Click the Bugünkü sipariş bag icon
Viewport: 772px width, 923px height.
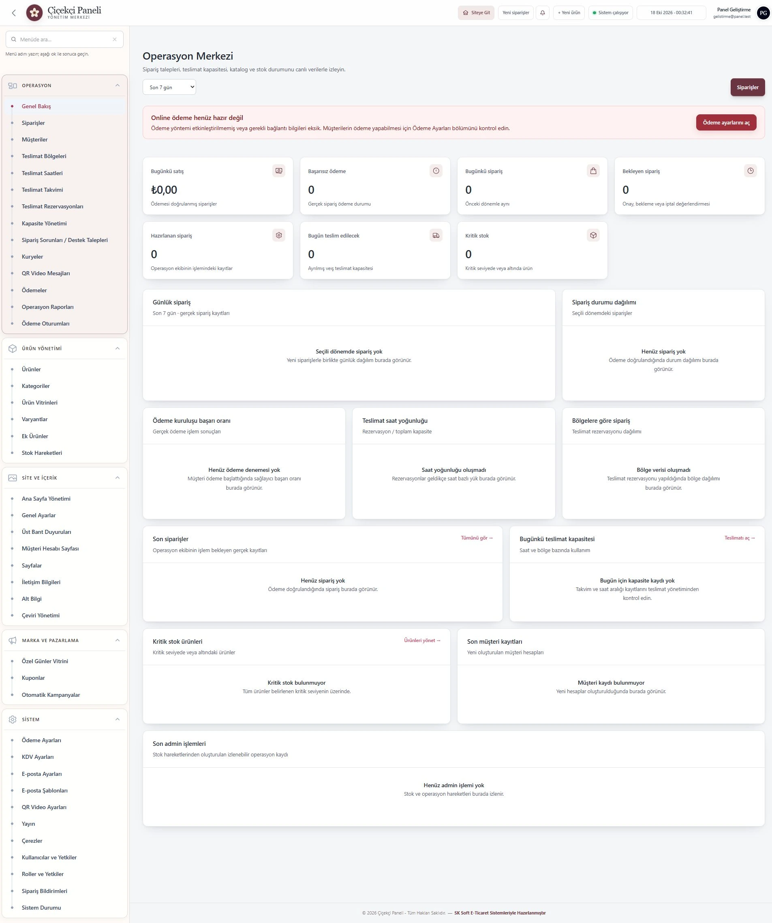pyautogui.click(x=593, y=171)
